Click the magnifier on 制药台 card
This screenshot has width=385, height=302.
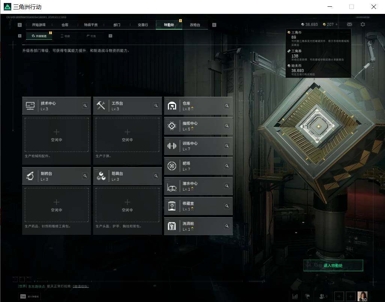[x=85, y=176]
